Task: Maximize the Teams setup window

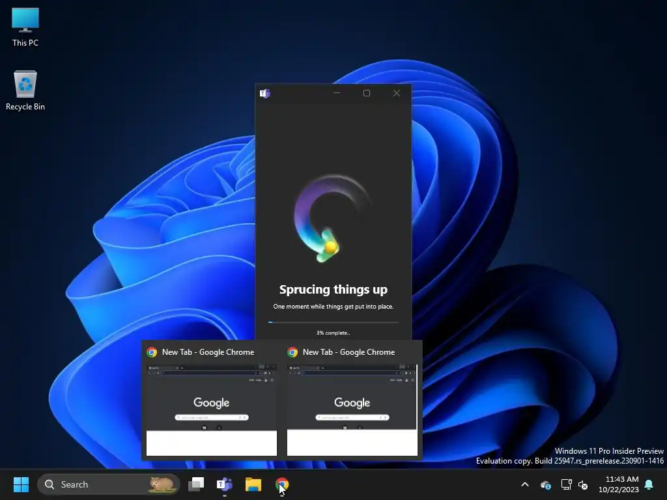Action: (x=367, y=93)
